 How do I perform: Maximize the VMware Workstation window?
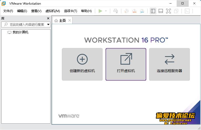183,4
